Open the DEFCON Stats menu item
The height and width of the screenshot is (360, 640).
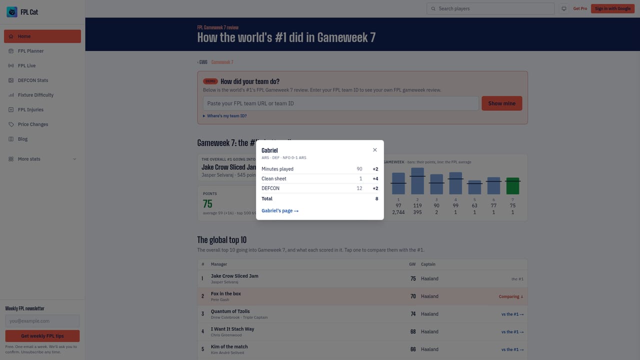(x=42, y=80)
